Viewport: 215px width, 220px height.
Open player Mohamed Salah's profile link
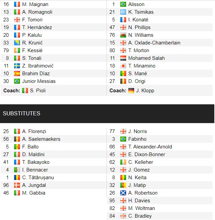tap(147, 58)
